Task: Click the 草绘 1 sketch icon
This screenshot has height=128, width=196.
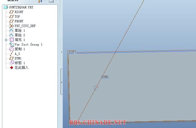Action: [11, 30]
